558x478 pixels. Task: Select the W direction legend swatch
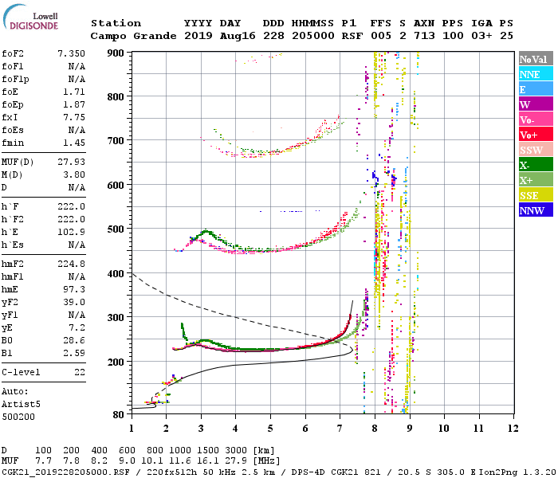[536, 104]
